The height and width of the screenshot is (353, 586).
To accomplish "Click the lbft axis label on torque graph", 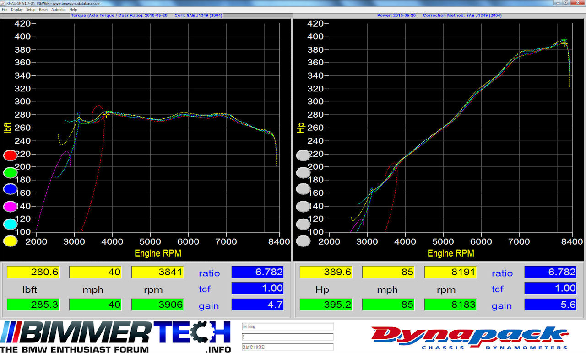I will pyautogui.click(x=7, y=128).
